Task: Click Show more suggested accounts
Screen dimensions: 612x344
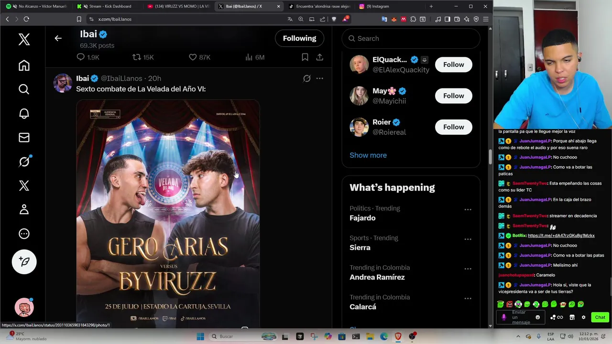Action: point(368,155)
